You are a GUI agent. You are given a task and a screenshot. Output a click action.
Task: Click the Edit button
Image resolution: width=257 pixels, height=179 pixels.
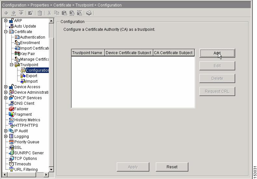(x=217, y=66)
